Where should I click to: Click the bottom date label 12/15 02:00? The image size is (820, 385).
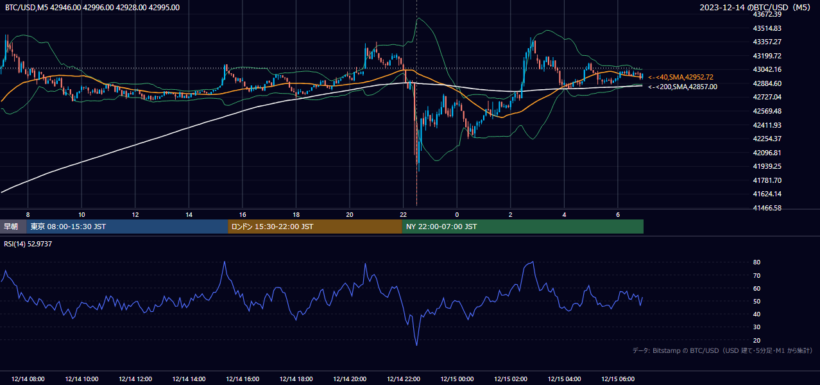coord(511,379)
